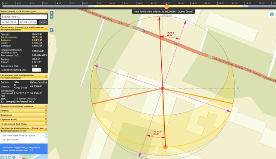Click the latitude value '45.35669°'
The width and height of the screenshot is (276, 159).
coord(36,86)
